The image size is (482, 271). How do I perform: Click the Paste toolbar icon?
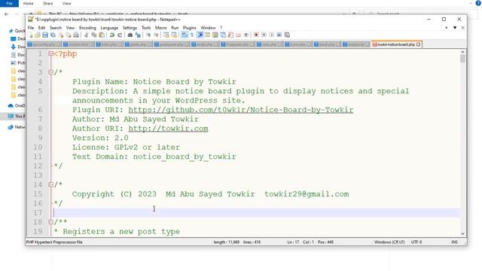point(102,35)
